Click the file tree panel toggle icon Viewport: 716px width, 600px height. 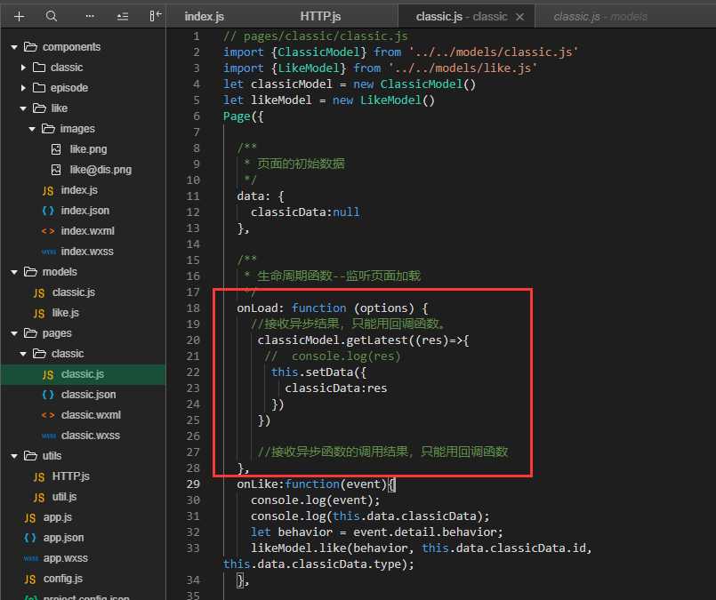click(156, 16)
